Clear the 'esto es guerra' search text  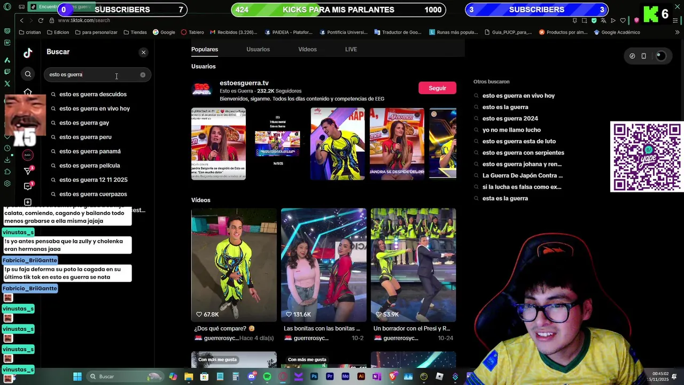143,75
